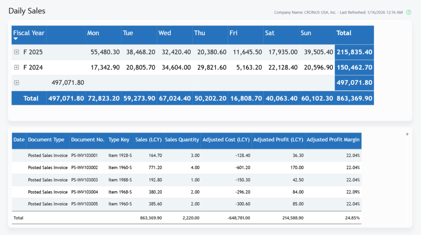Sort detail table by Document Type

pyautogui.click(x=46, y=140)
